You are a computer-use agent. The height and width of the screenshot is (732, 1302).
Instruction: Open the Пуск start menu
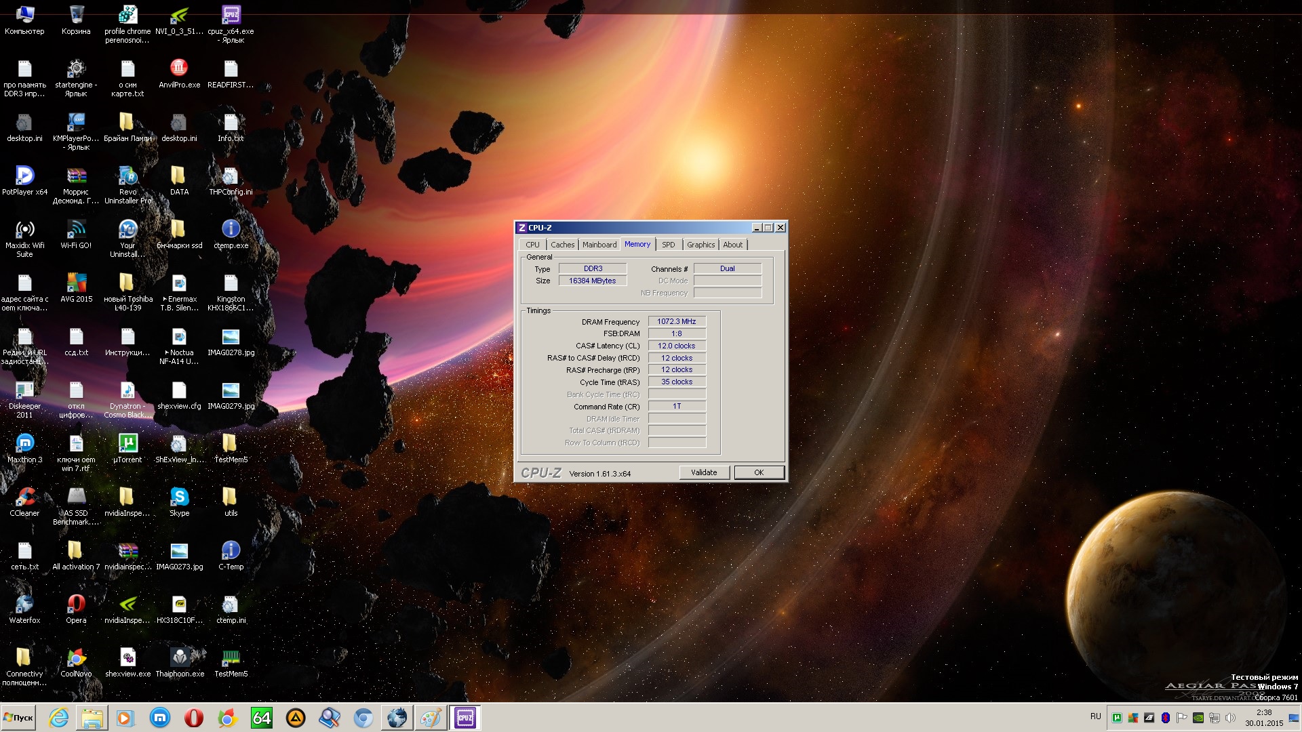pyautogui.click(x=19, y=718)
